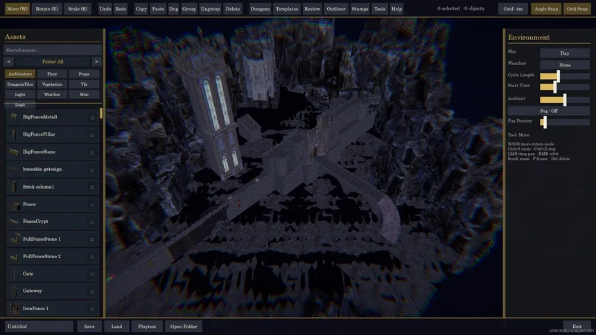Viewport: 596px width, 335px height.
Task: Switch to the Architecture asset category
Action: click(20, 74)
